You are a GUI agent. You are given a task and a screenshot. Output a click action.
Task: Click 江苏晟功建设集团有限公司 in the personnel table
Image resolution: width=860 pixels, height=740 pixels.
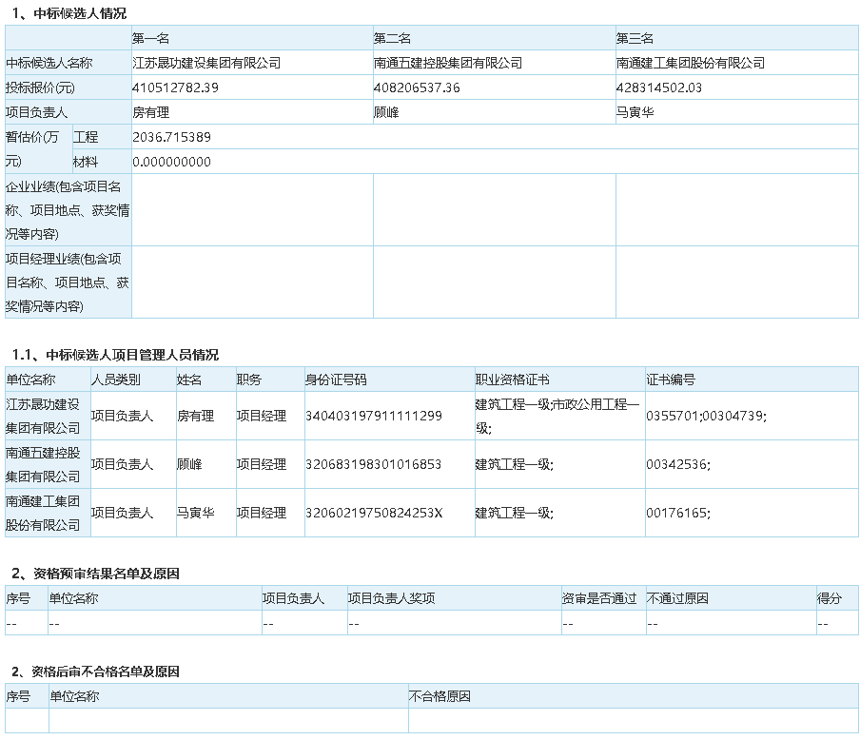(x=43, y=416)
